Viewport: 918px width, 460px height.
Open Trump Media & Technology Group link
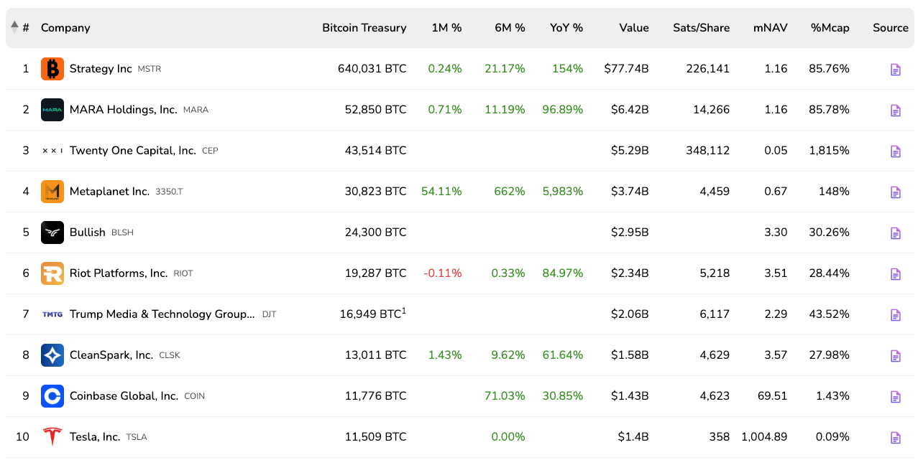[162, 314]
